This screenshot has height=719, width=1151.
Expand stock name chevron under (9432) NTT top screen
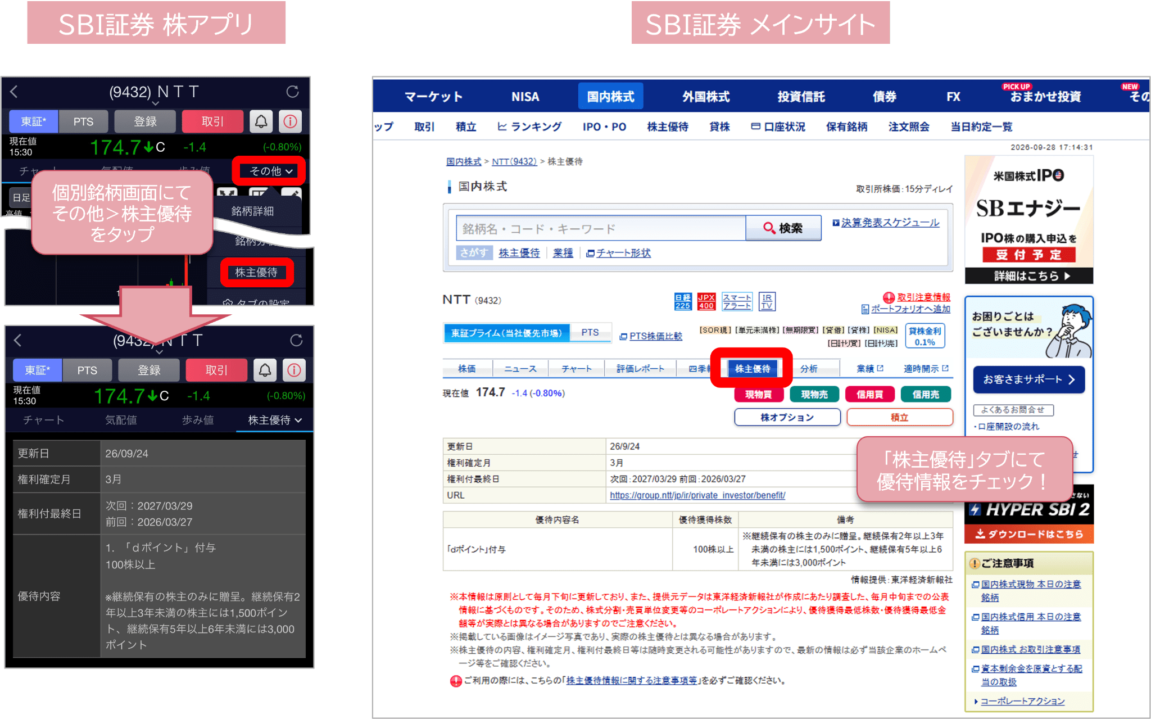[x=156, y=103]
